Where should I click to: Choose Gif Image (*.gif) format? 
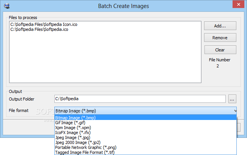(146, 123)
